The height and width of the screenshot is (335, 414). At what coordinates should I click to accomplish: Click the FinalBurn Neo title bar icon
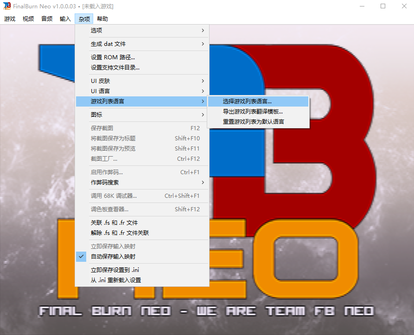coord(7,6)
